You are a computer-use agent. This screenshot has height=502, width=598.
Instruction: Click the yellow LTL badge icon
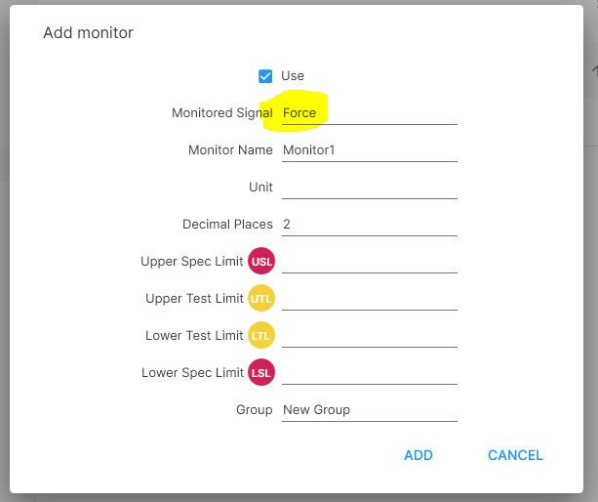(261, 336)
